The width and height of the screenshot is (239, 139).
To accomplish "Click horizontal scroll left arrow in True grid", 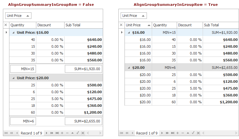I will click(x=203, y=133).
